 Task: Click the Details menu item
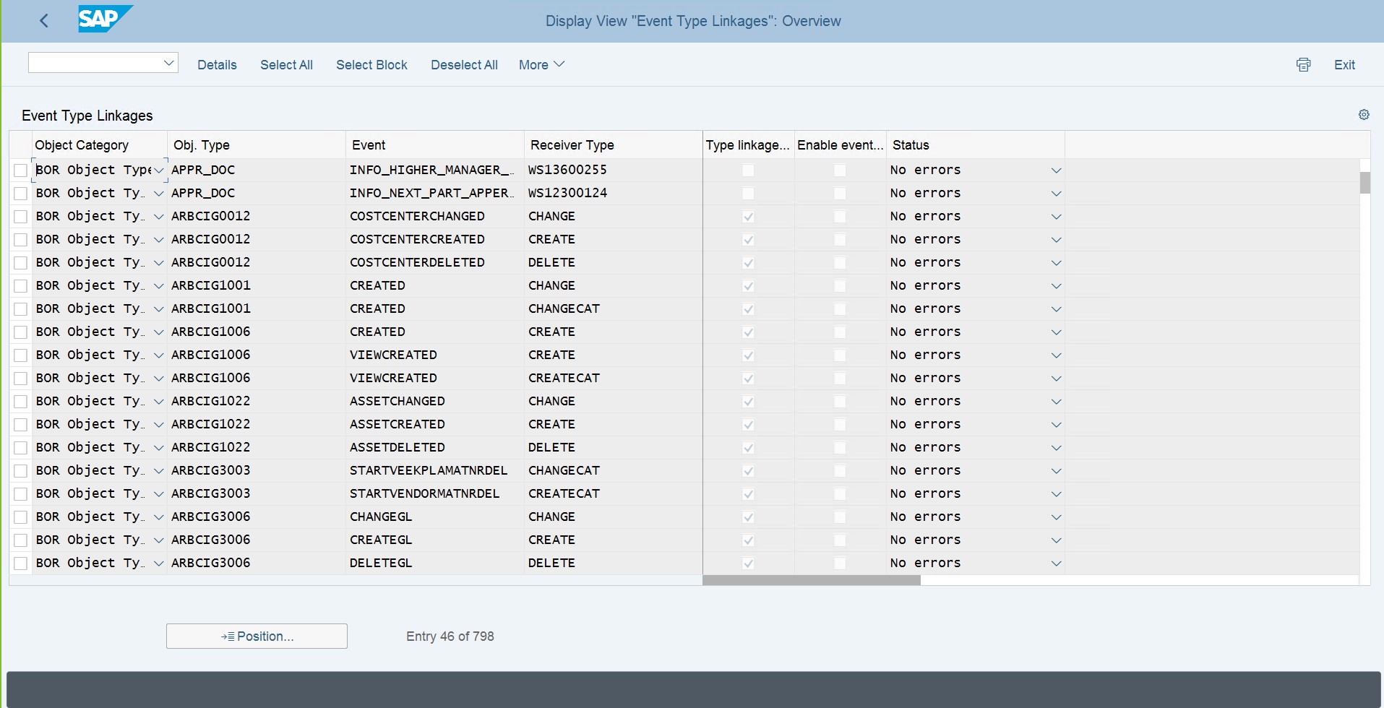click(216, 65)
